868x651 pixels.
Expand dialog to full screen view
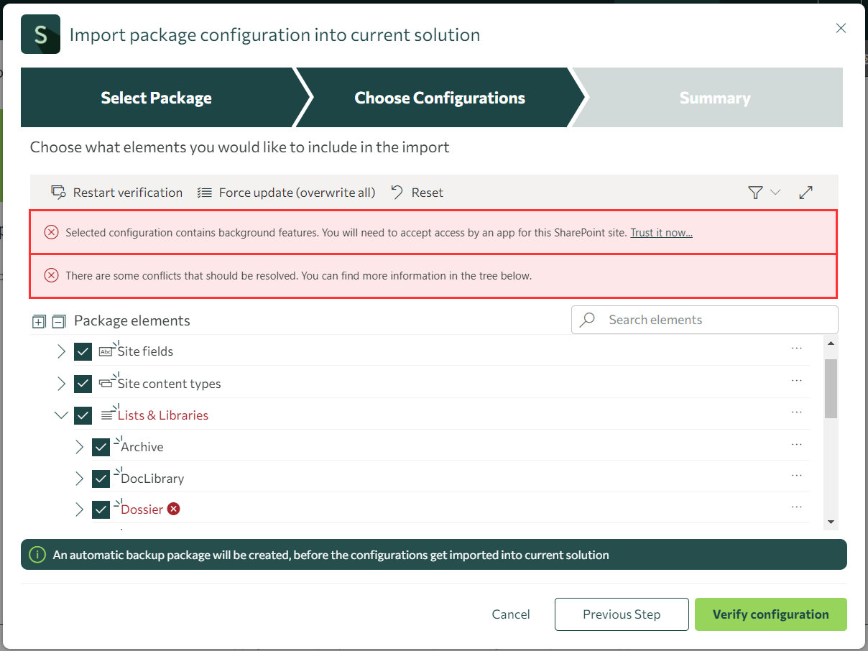pyautogui.click(x=806, y=193)
